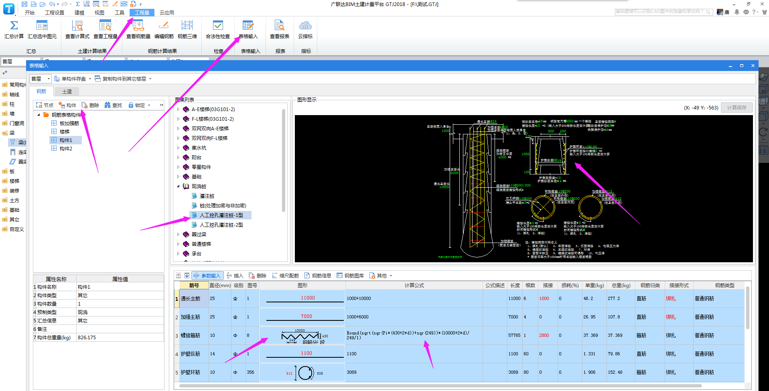
Task: Select 桩(处理加密与非加密) atlas item
Action: 223,205
